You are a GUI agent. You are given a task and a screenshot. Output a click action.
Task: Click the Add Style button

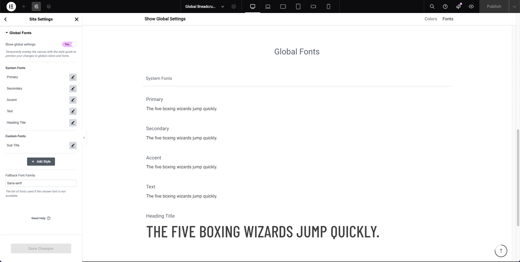click(x=41, y=162)
